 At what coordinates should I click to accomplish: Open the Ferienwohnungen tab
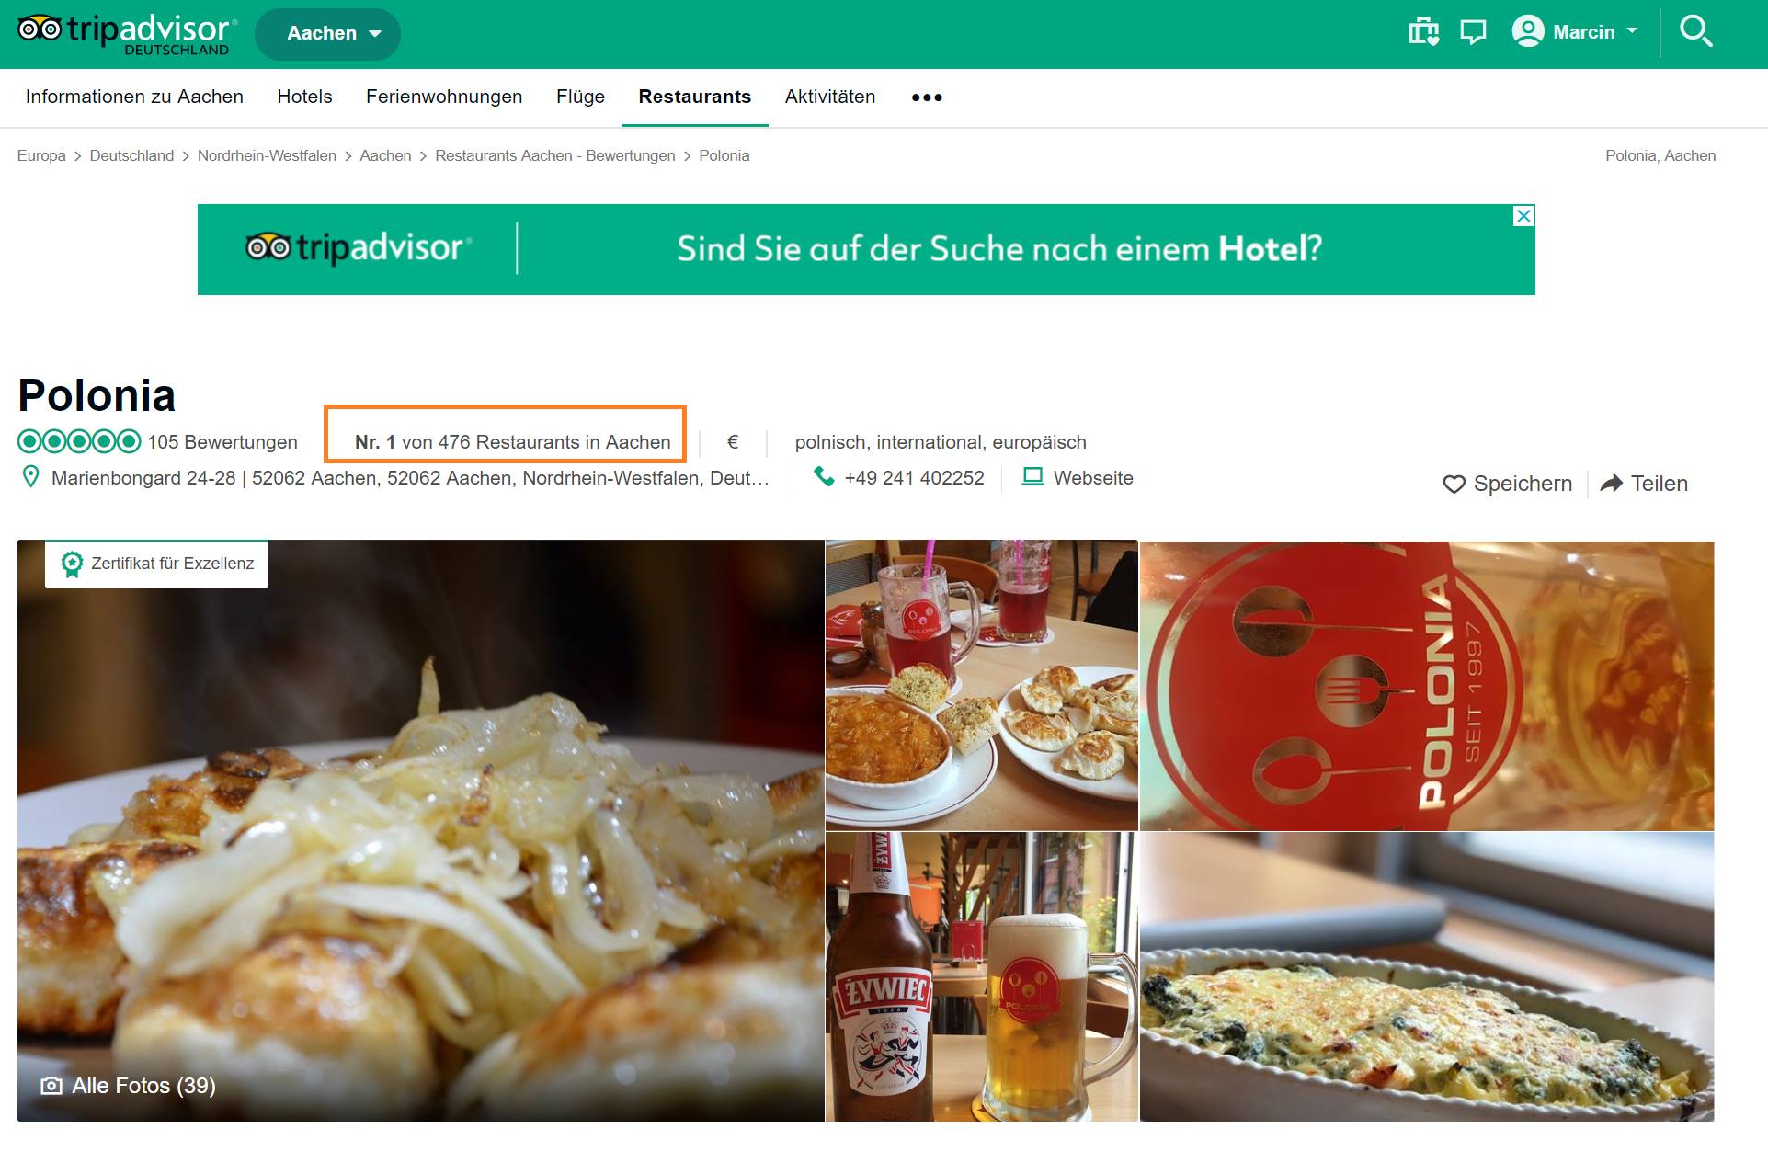(444, 97)
